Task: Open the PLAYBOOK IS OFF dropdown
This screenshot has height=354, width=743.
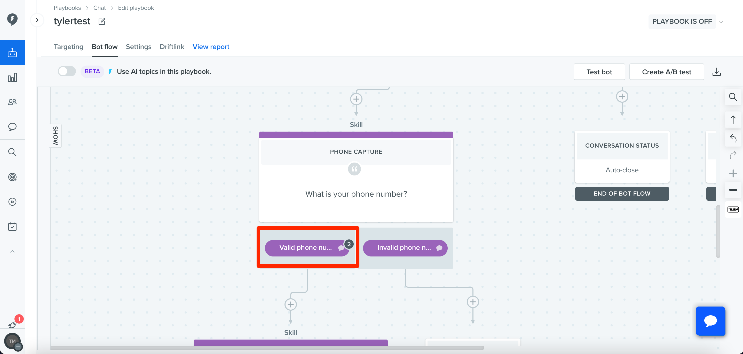Action: pyautogui.click(x=686, y=22)
